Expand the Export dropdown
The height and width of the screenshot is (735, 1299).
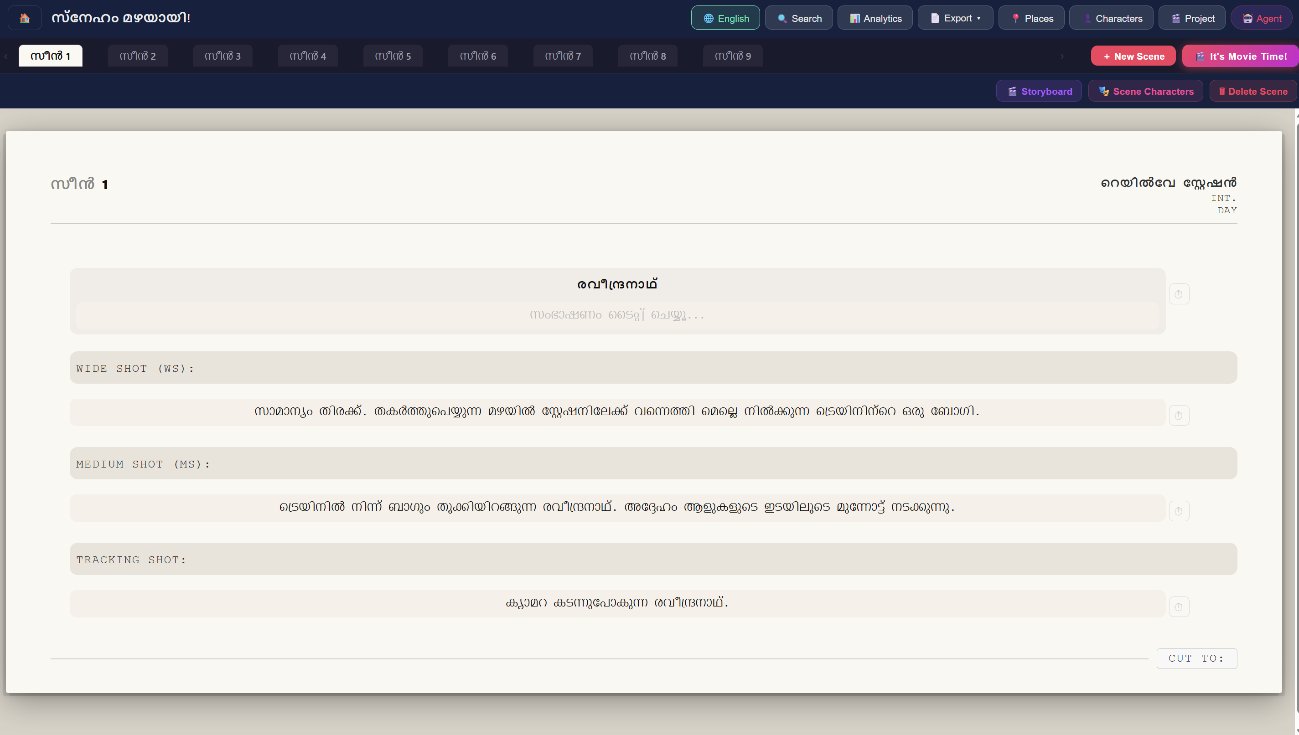coord(956,18)
